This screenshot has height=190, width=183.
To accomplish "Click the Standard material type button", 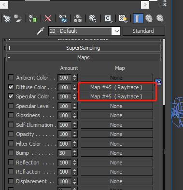I will tap(143, 31).
